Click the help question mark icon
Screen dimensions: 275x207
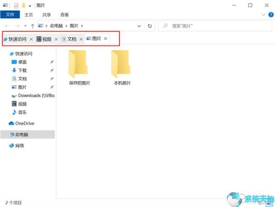(x=271, y=15)
